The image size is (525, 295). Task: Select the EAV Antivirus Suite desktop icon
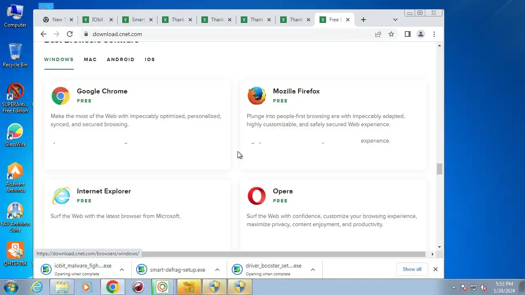15,218
